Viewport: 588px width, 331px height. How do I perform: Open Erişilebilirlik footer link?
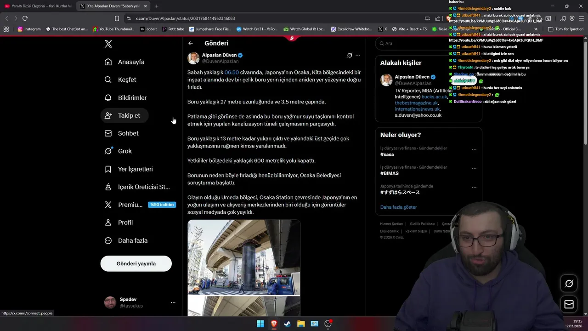[x=389, y=231]
